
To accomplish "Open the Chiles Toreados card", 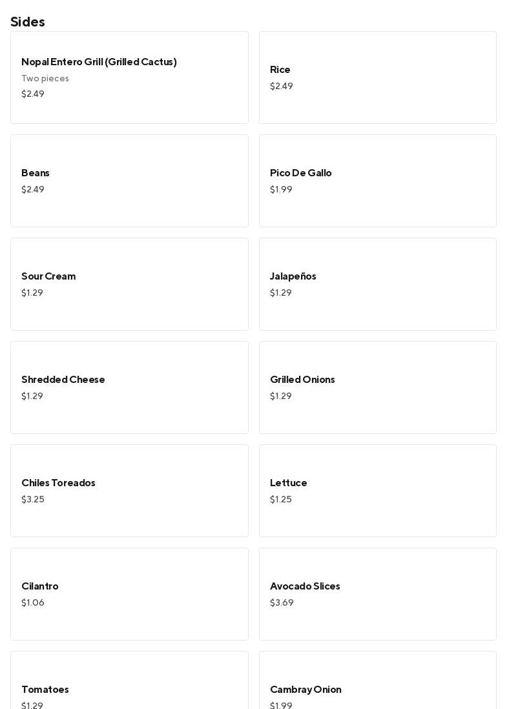I will (x=129, y=490).
